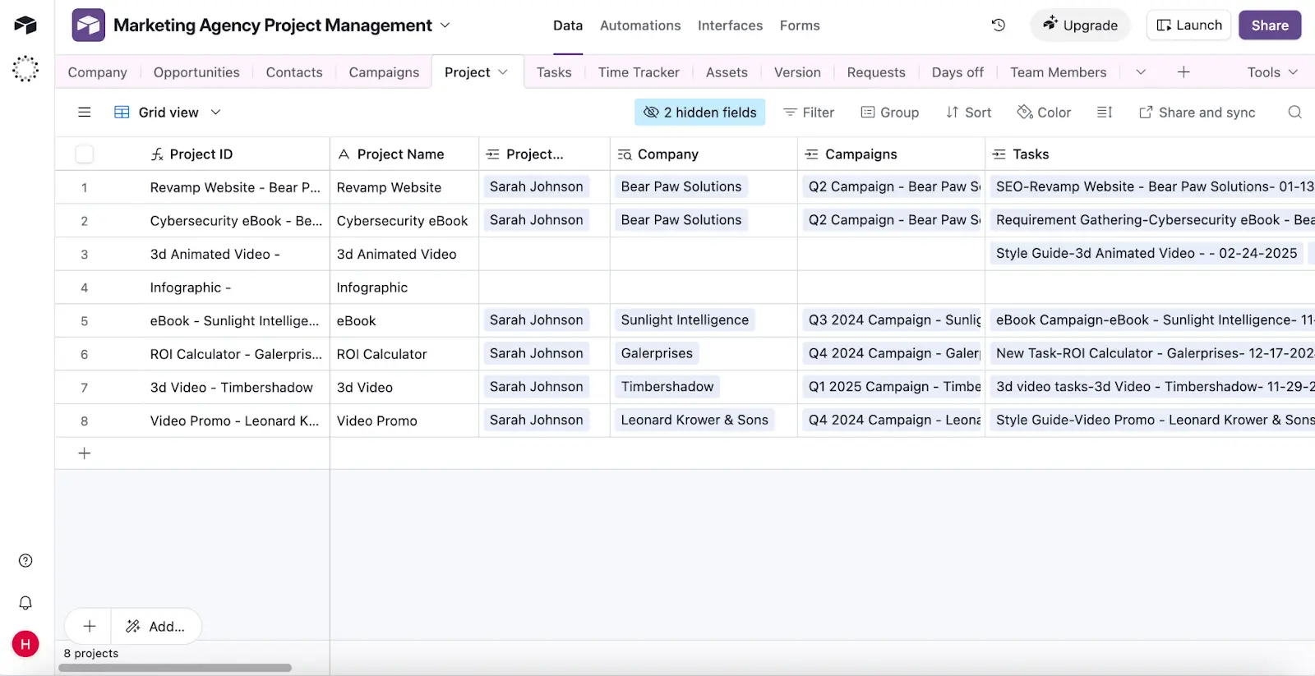Open the Version table tab
This screenshot has height=676, width=1315.
coord(797,72)
